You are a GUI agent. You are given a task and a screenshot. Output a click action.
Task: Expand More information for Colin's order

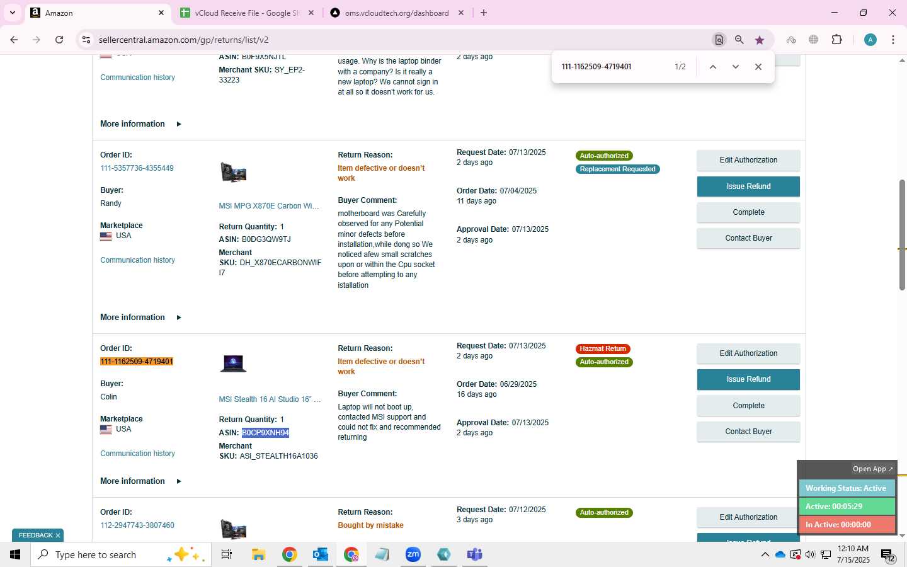pos(140,481)
